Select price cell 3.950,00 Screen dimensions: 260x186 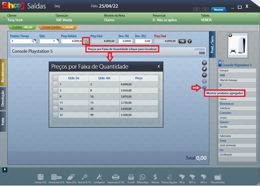[x=139, y=90]
